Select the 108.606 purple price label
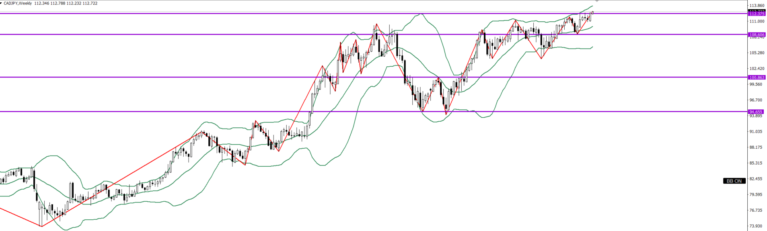This screenshot has width=767, height=231. click(x=757, y=35)
